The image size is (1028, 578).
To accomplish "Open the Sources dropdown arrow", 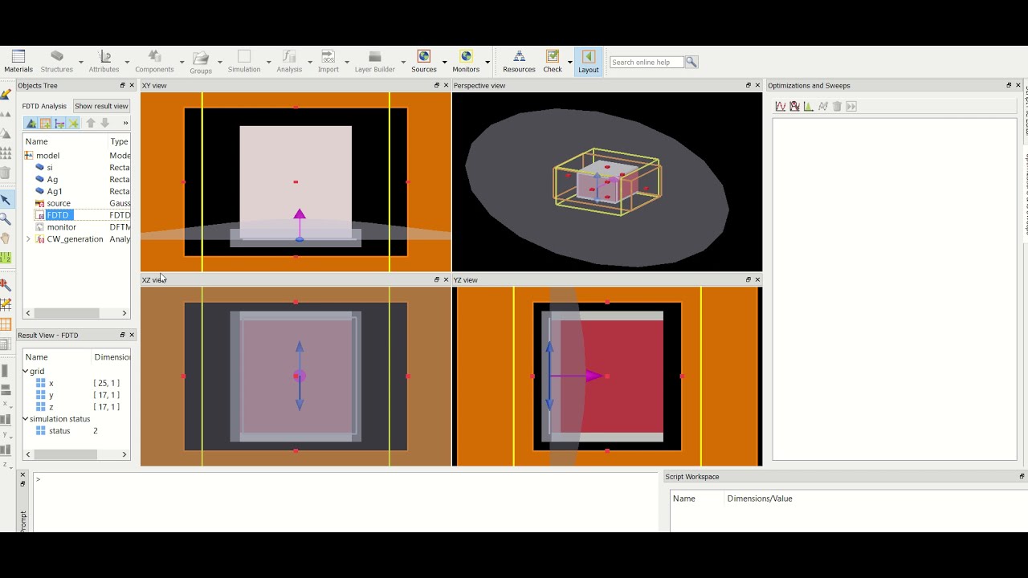I will click(x=444, y=62).
